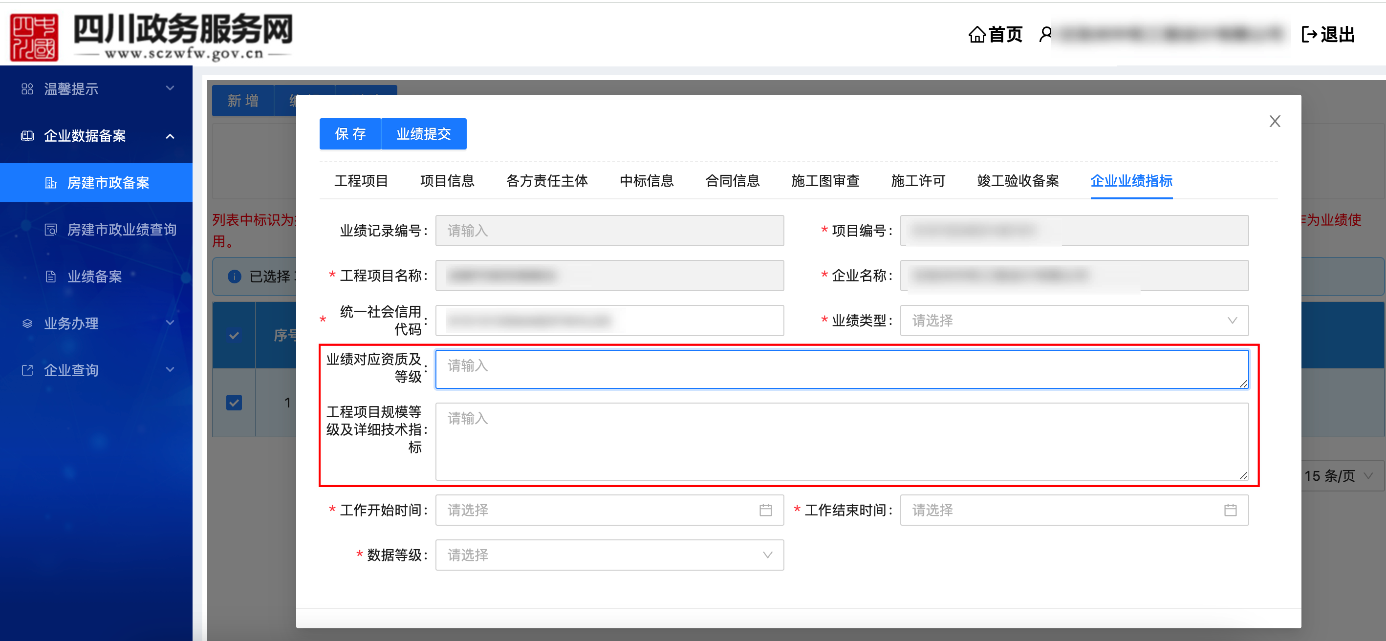The width and height of the screenshot is (1386, 641).
Task: Click the 业绩对应资质及等级 text area
Action: pos(842,369)
